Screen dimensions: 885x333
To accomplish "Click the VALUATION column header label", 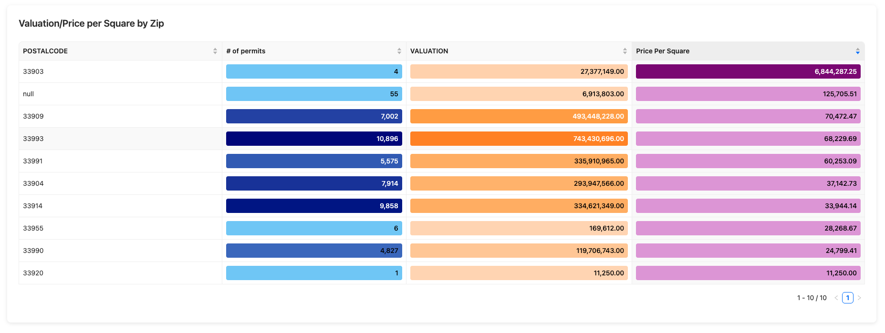I will point(429,51).
